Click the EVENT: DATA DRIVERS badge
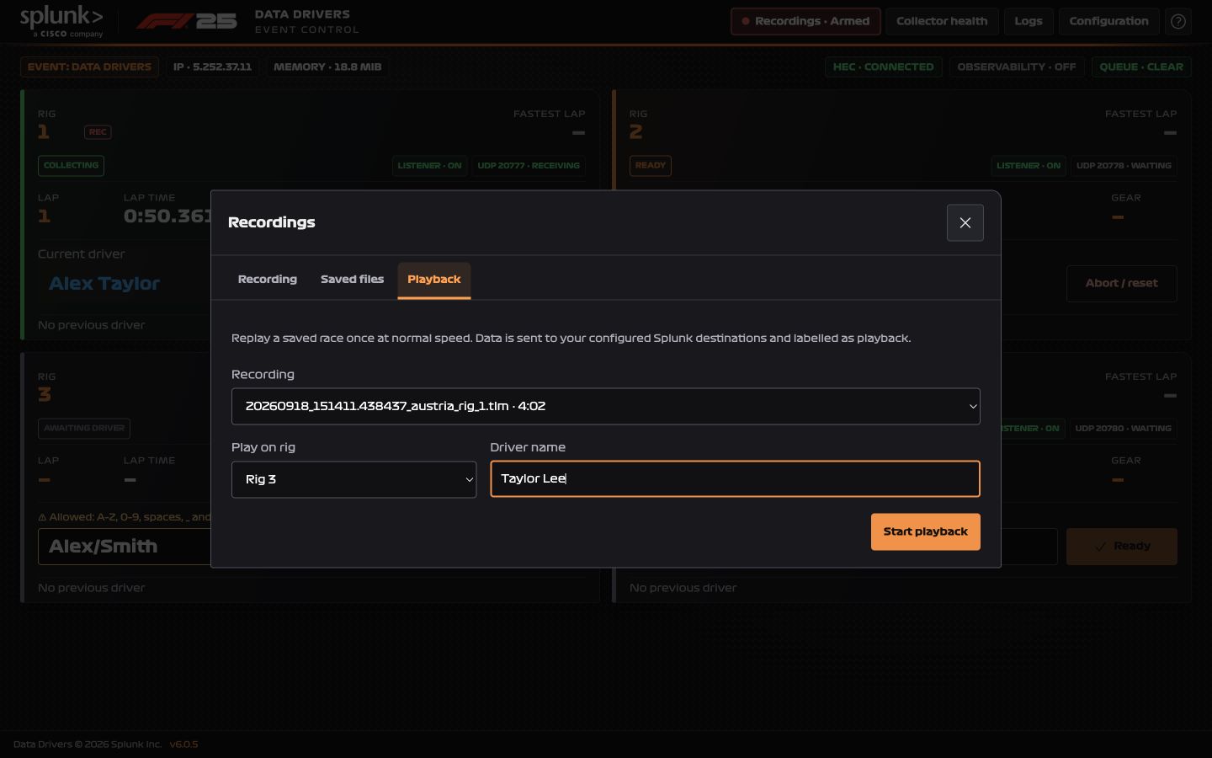This screenshot has width=1212, height=758. (x=89, y=67)
